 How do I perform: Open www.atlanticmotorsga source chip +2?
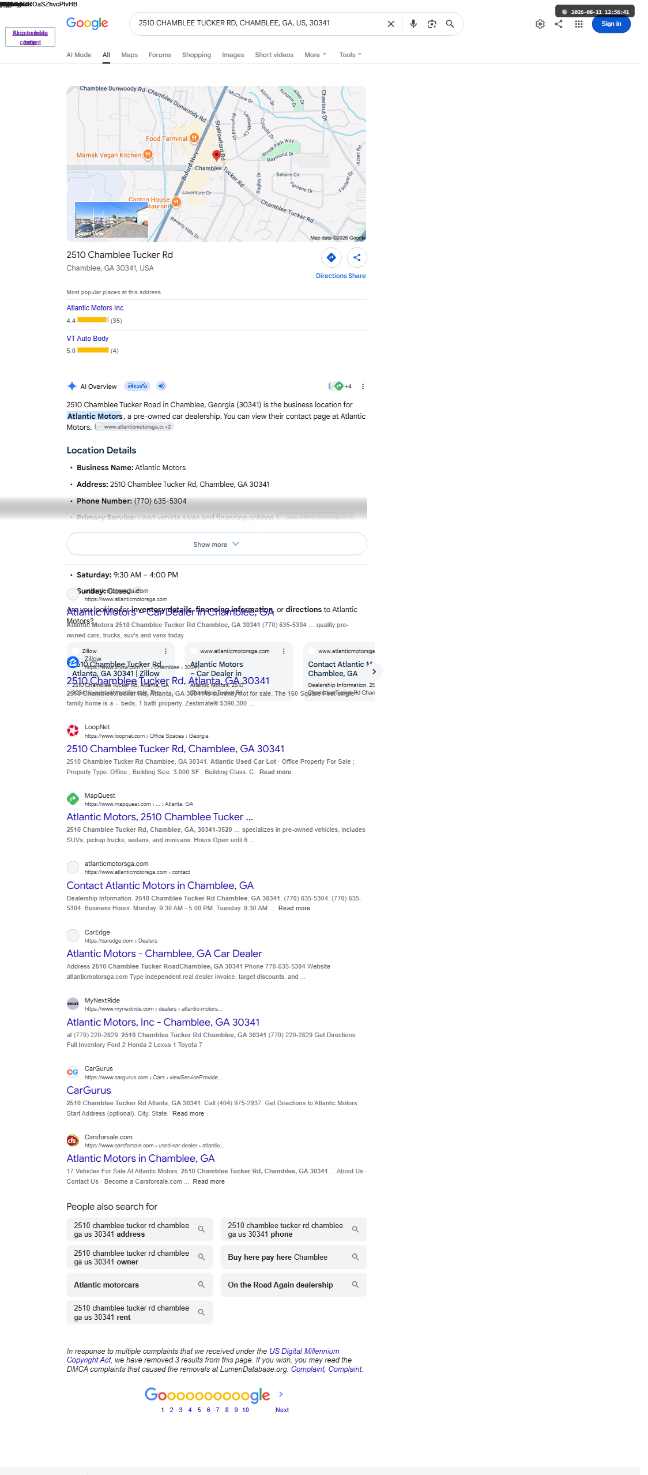point(135,427)
